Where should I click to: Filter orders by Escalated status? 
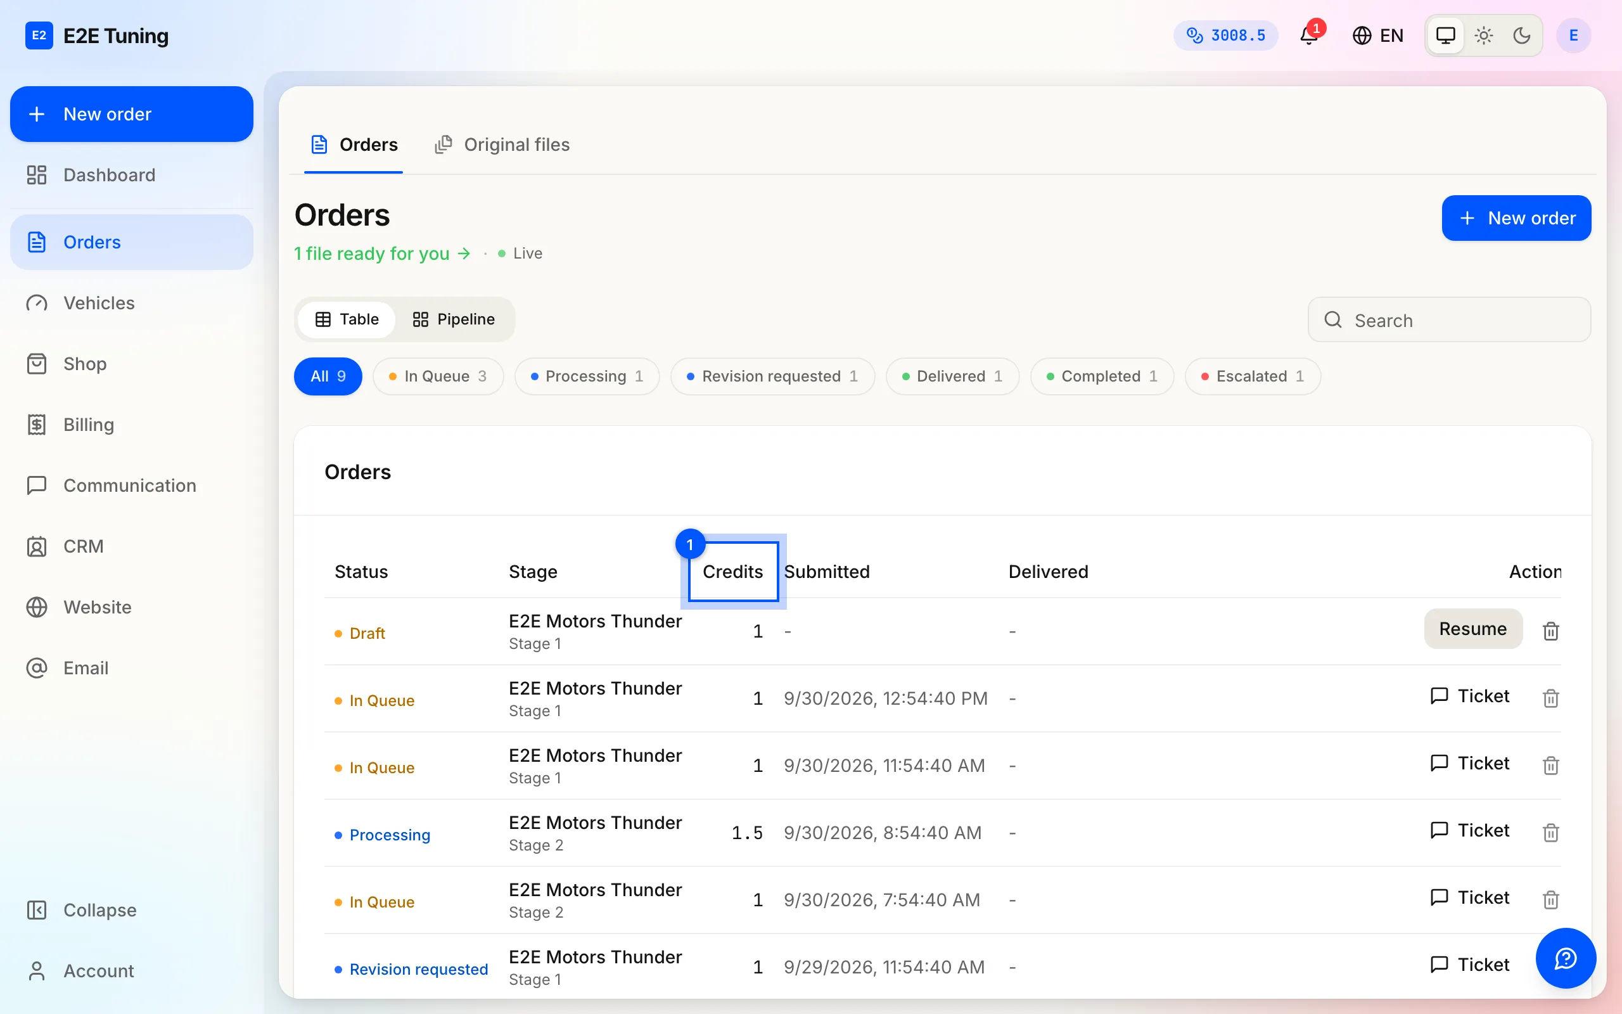click(1252, 376)
